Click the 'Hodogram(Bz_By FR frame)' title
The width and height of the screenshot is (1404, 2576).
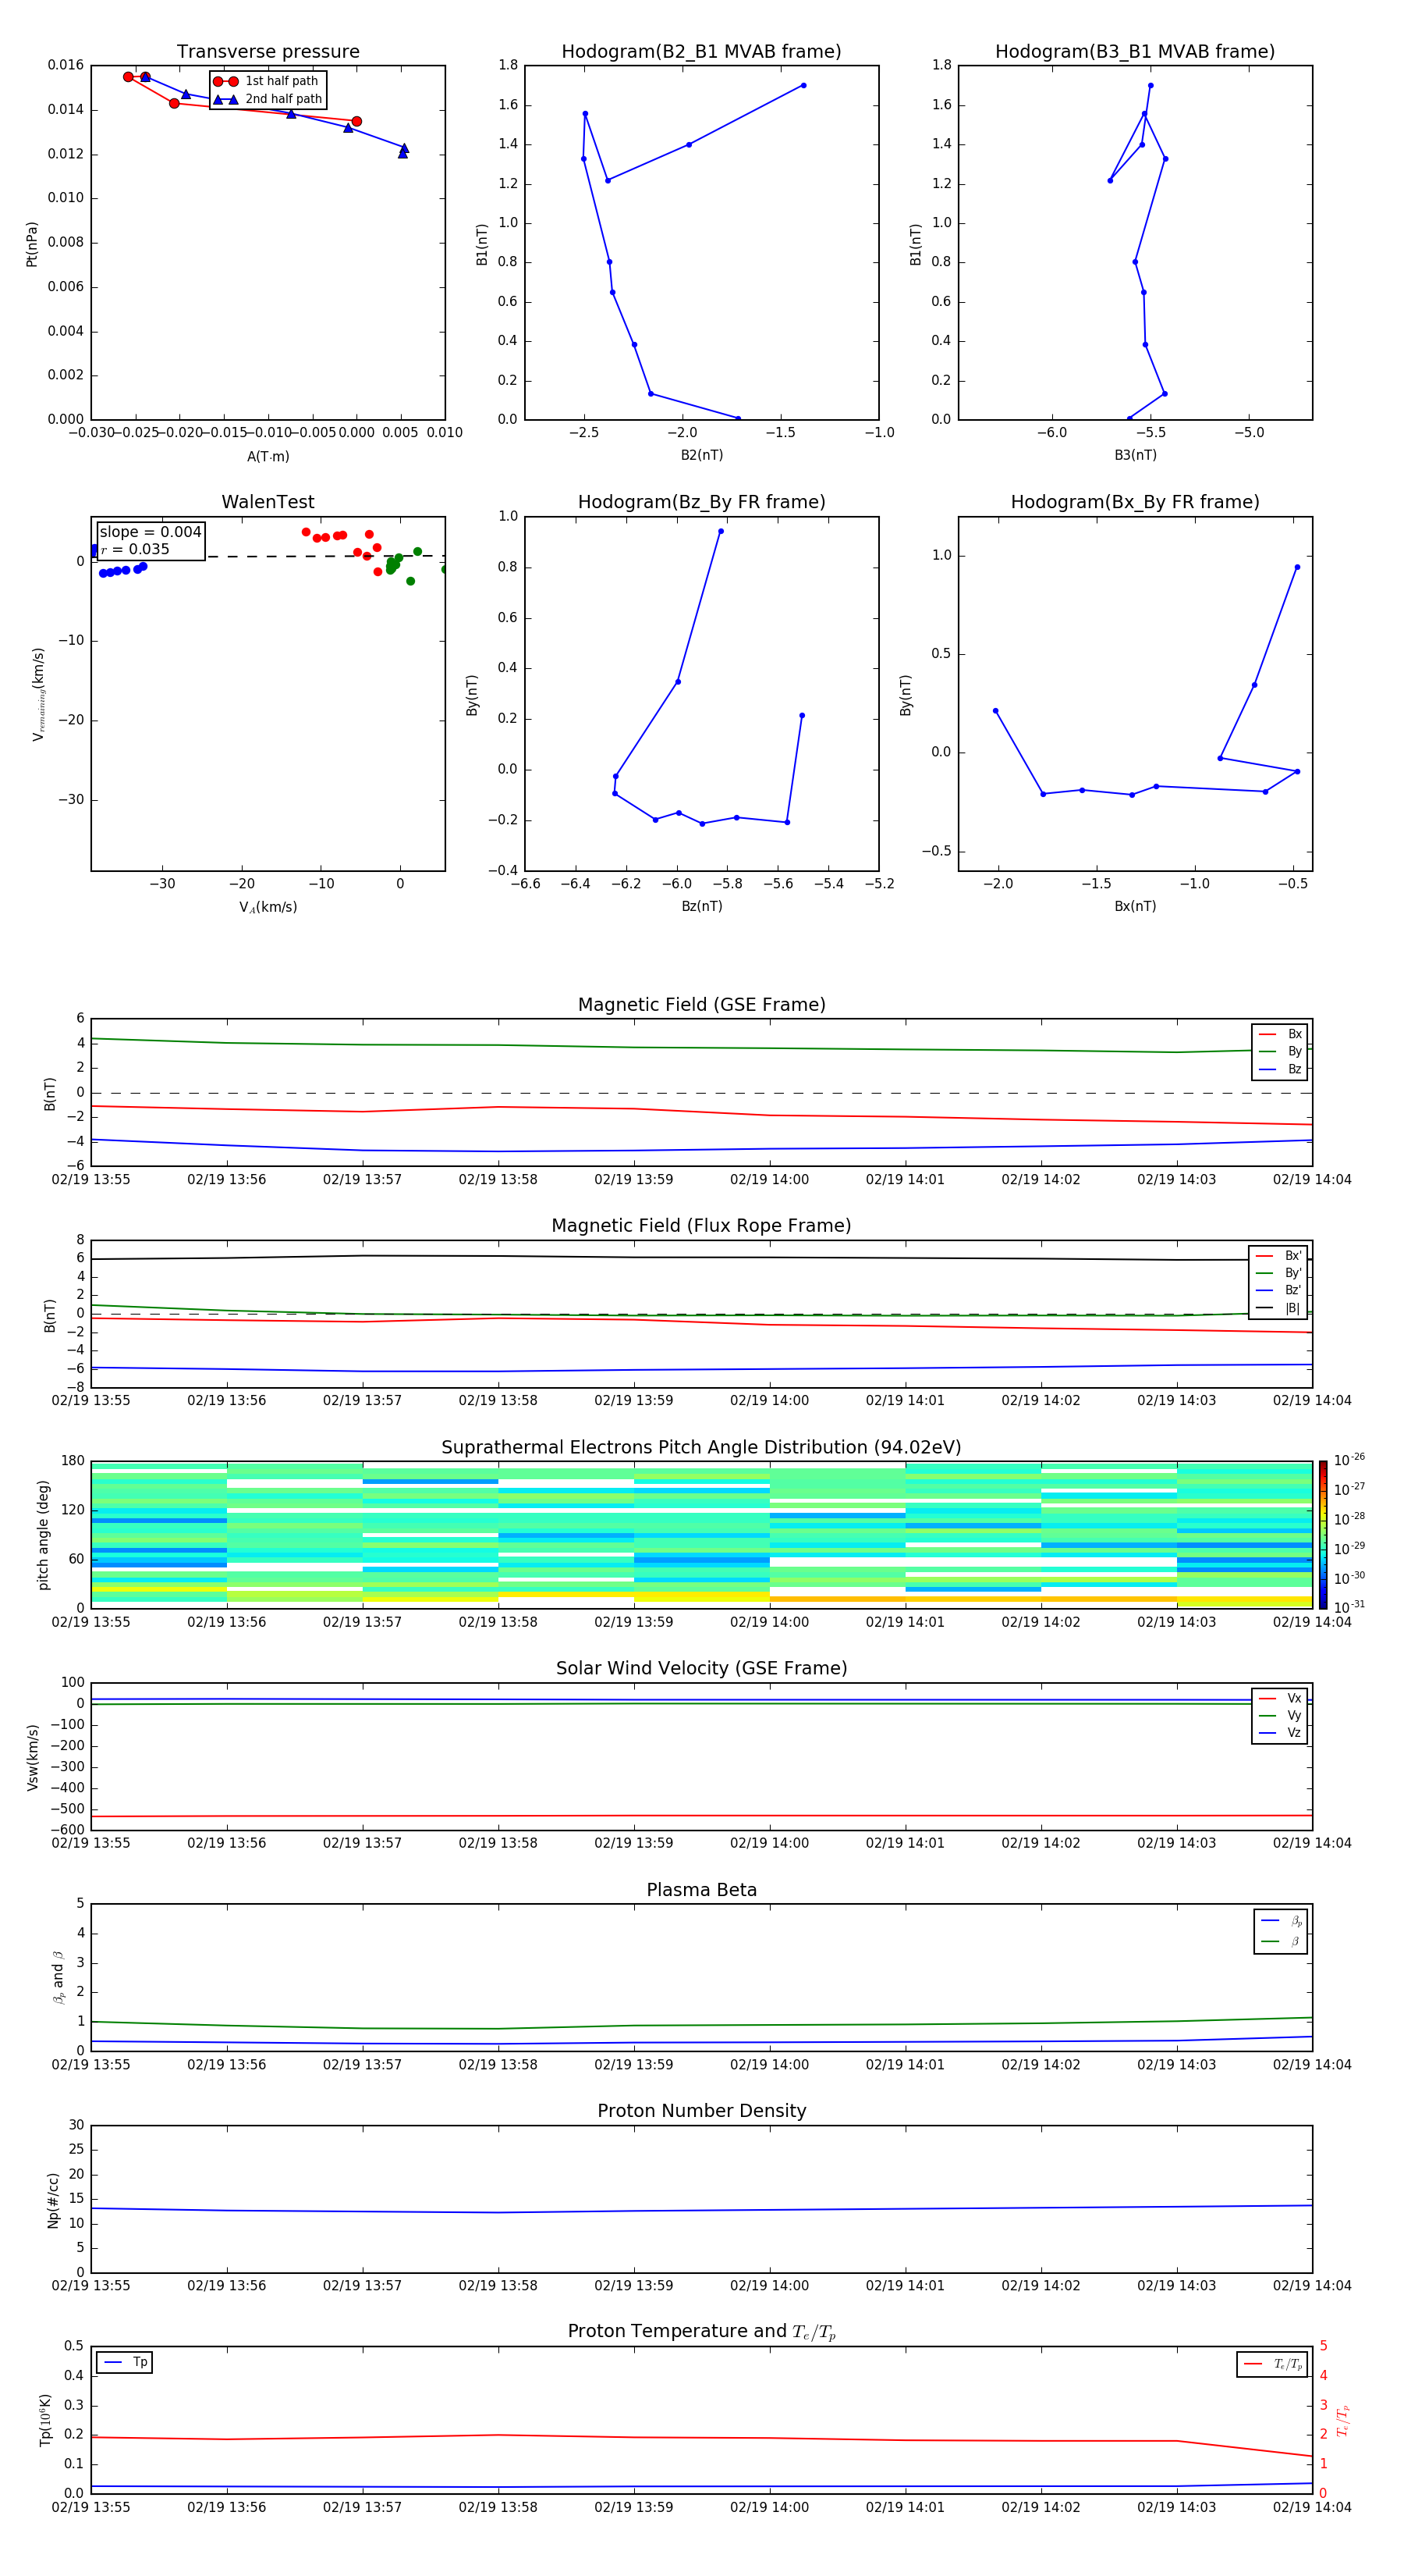701,502
